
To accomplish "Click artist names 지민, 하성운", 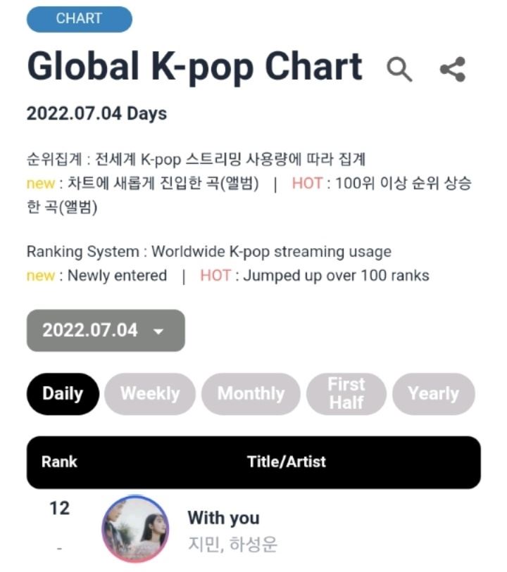I will point(232,545).
